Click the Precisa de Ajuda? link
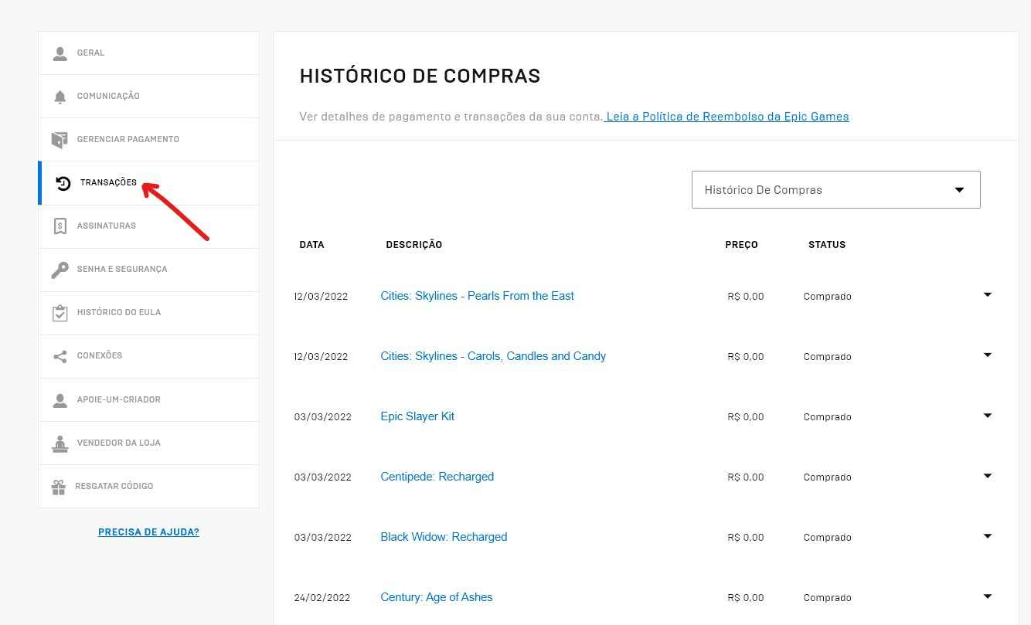This screenshot has height=625, width=1031. pos(148,532)
